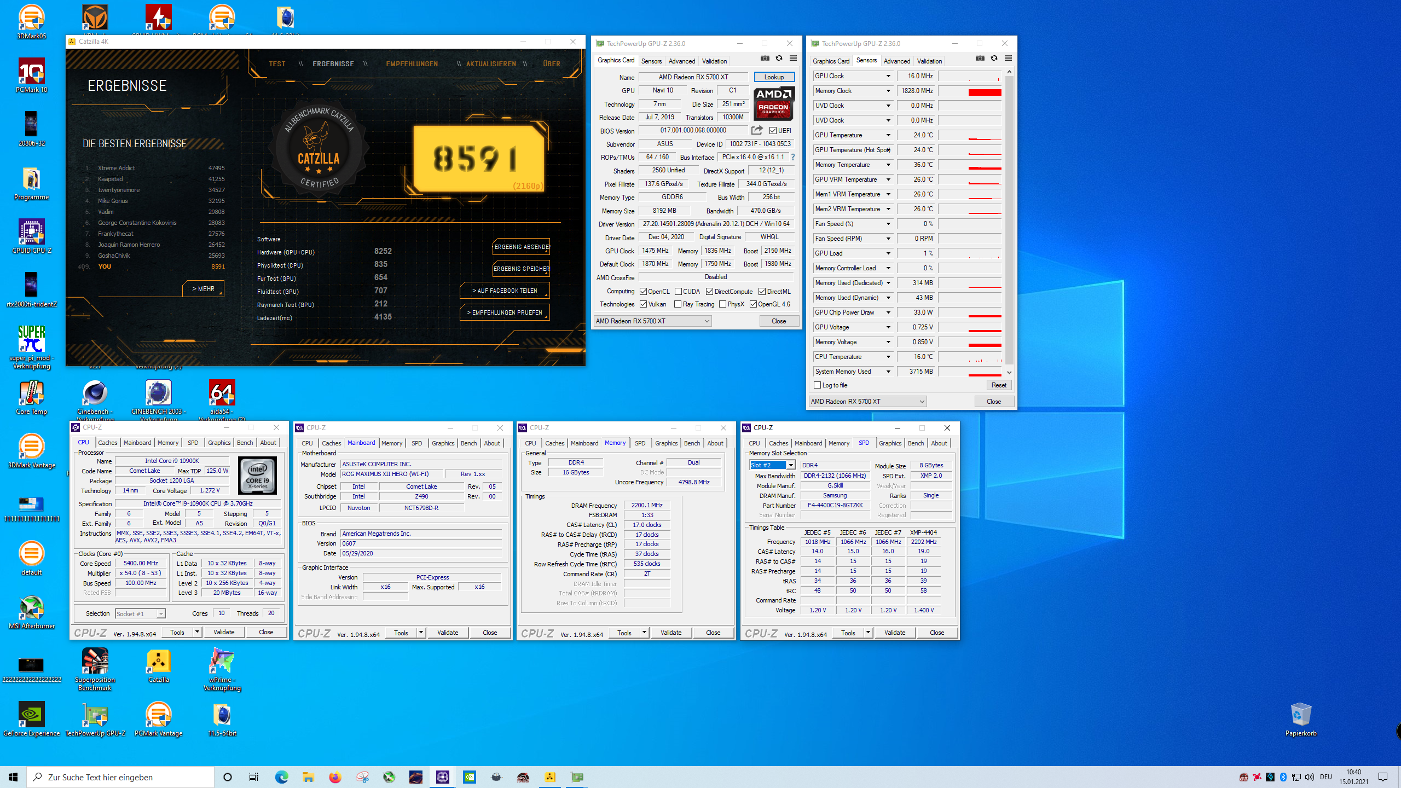Expand the Fan Speed (RPM) sensor dropdown
This screenshot has width=1401, height=788.
pyautogui.click(x=888, y=239)
